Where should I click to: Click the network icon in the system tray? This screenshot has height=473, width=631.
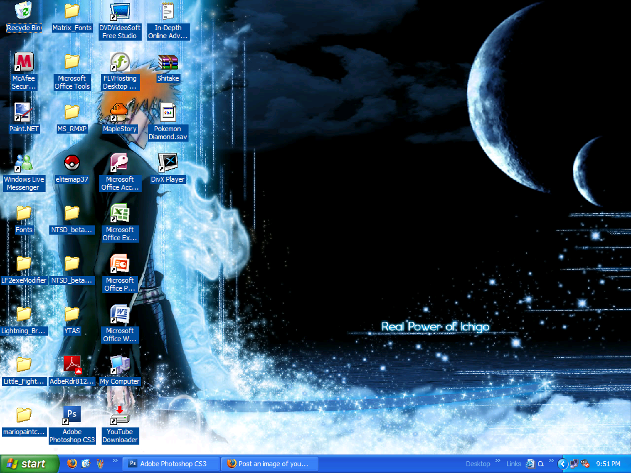coord(574,463)
